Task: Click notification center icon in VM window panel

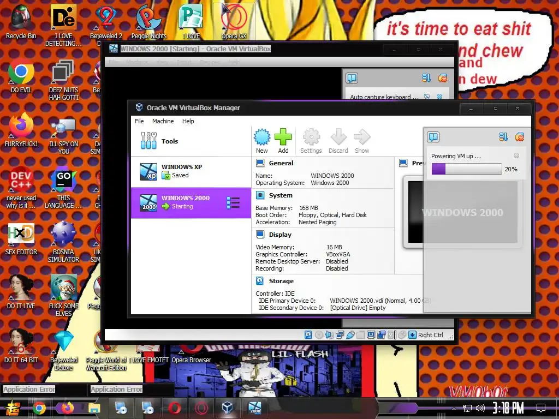Action: click(x=352, y=78)
